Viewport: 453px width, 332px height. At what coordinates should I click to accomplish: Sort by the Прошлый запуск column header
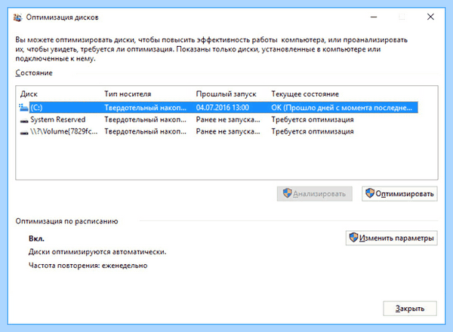(226, 94)
